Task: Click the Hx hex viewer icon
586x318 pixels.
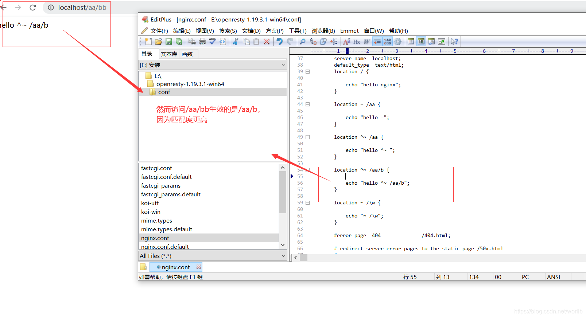Action: (x=357, y=42)
